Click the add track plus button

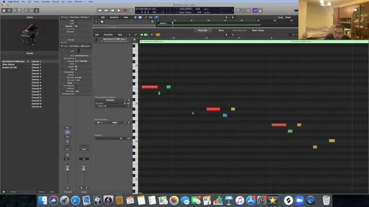tap(96, 22)
